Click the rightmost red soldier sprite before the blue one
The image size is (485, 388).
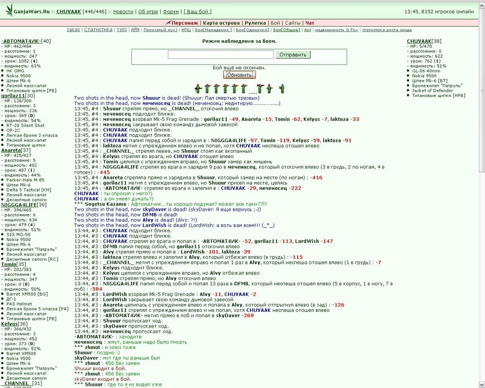[x=270, y=89]
